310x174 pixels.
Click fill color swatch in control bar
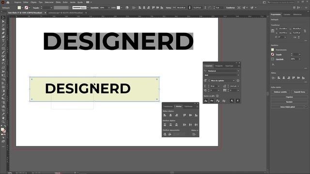(19, 8)
